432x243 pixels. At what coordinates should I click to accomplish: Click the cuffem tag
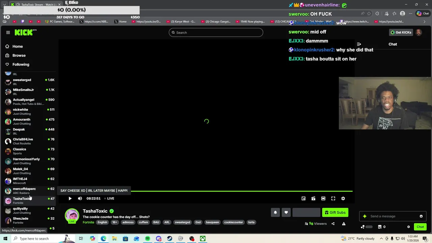(143, 222)
